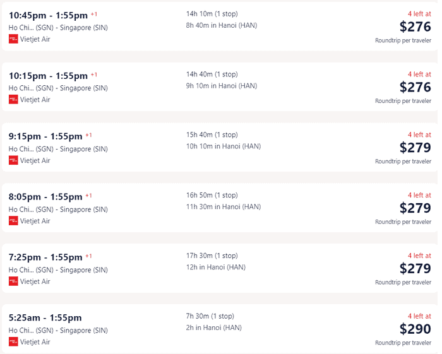Click the $290 roundtrip price
Viewport: 442px width, 354px height.
coord(415,329)
